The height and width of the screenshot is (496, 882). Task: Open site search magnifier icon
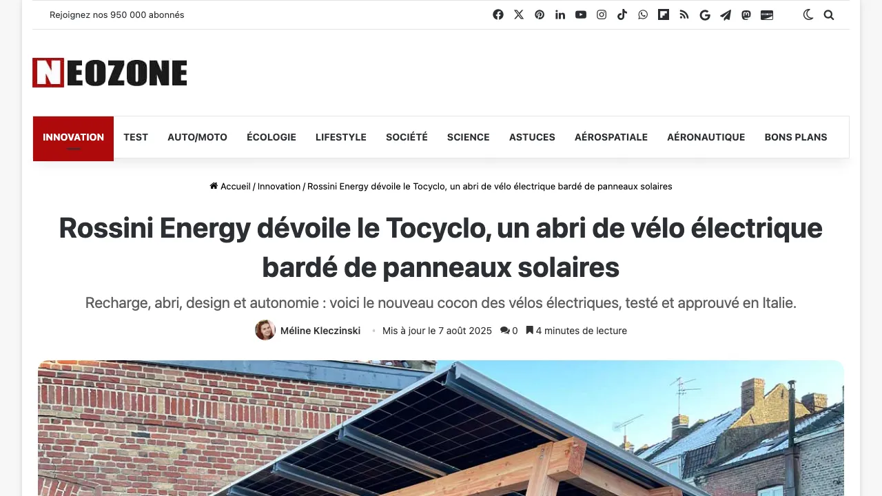[x=829, y=14]
